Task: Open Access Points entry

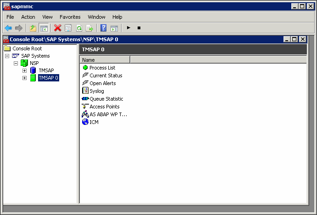Action: [104, 107]
